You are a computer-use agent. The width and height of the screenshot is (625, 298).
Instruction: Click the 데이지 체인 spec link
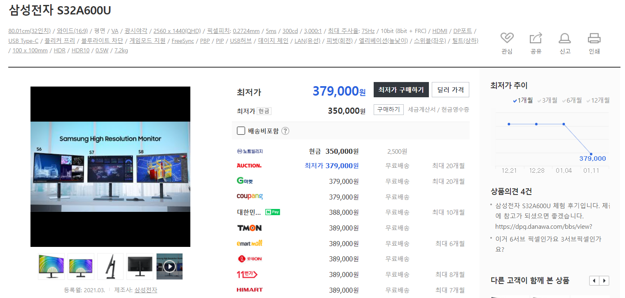coord(273,41)
